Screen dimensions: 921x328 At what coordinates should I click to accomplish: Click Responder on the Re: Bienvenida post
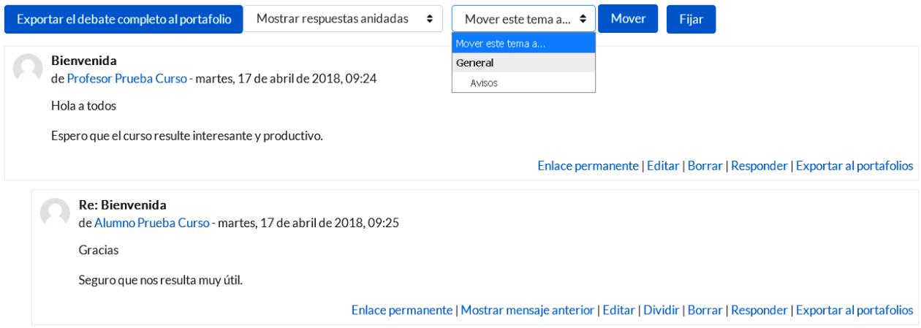[759, 310]
